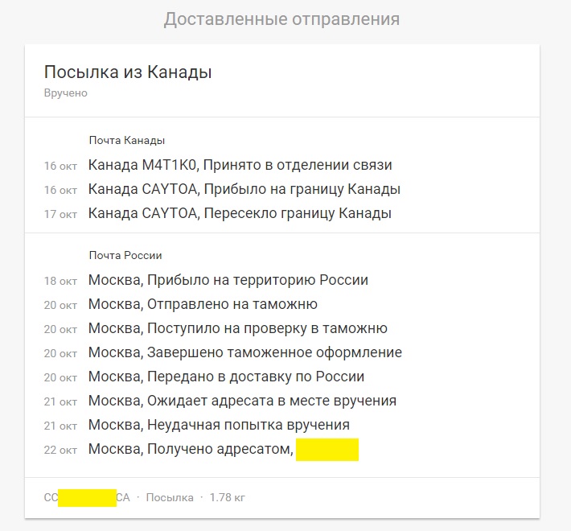Open the "Посылка из Канады" shipment title
This screenshot has width=571, height=531.
[127, 72]
